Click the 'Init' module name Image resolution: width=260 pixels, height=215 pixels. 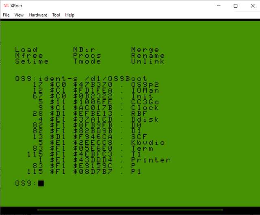[x=142, y=96]
